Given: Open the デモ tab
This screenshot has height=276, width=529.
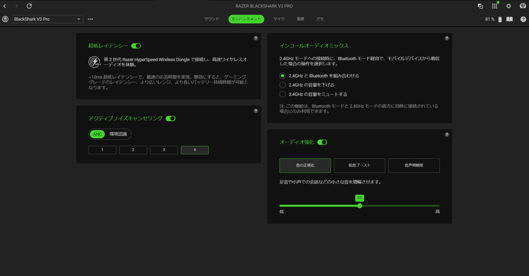Looking at the screenshot, I should pos(320,19).
